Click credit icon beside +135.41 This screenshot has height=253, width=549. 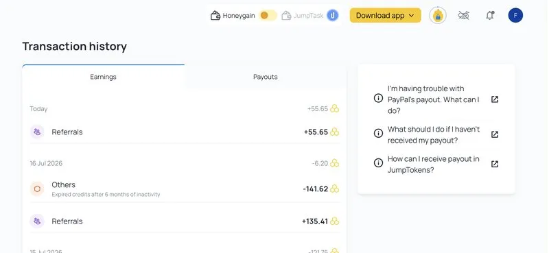[x=335, y=221]
